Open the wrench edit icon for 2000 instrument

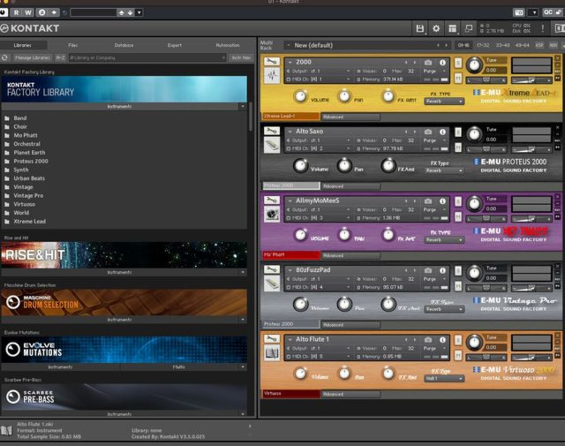pyautogui.click(x=272, y=61)
